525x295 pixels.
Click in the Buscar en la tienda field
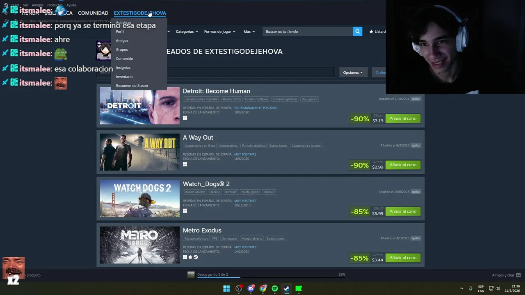[308, 32]
